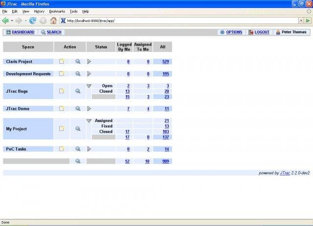Viewport: 313px width, 226px height.
Task: Open the Forward button history dropdown arrow
Action: coord(25,21)
